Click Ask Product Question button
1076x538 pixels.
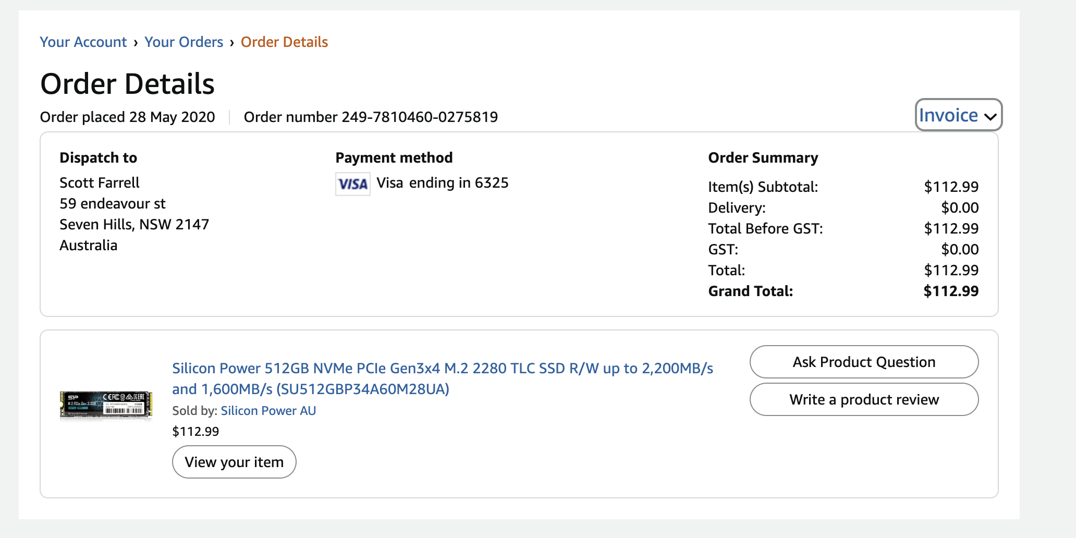pyautogui.click(x=864, y=362)
